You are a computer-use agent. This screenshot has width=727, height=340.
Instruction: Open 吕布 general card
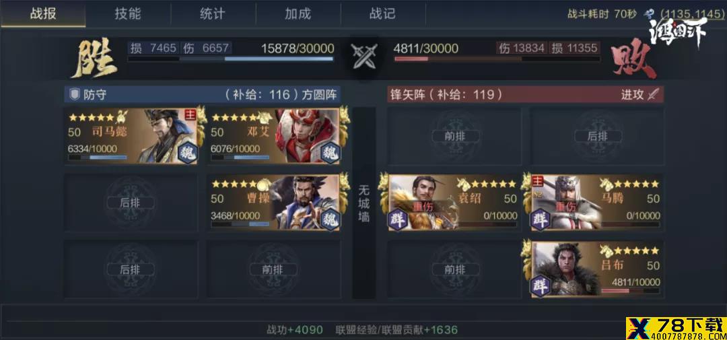[597, 269]
